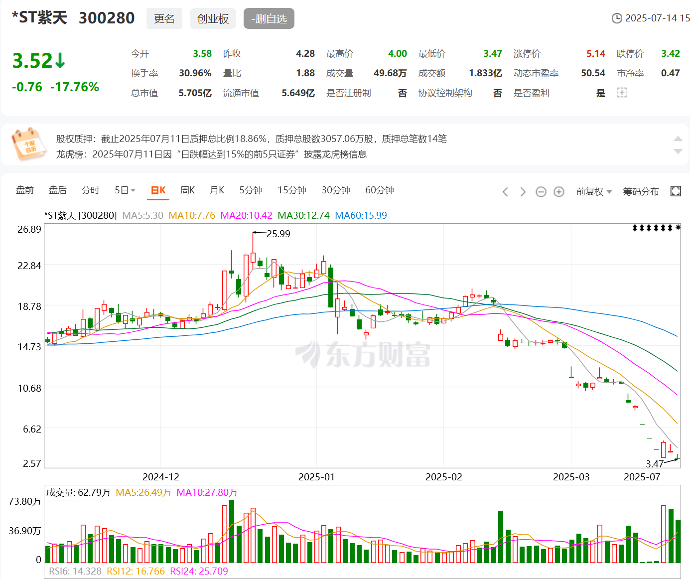Image resolution: width=690 pixels, height=579 pixels.
Task: Switch to the 15分钟 chart tab
Action: click(x=292, y=190)
